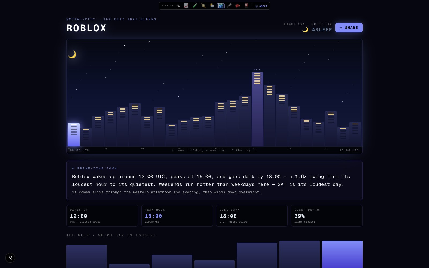The height and width of the screenshot is (268, 429).
Task: Select the glowing 00:00 building
Action: (x=74, y=135)
